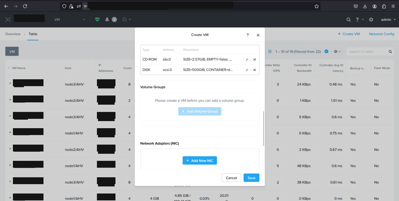Close the Create VM dialog
This screenshot has height=201, width=399.
click(x=258, y=35)
